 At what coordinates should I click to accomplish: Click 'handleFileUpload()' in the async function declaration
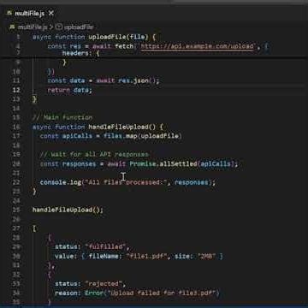click(x=122, y=127)
